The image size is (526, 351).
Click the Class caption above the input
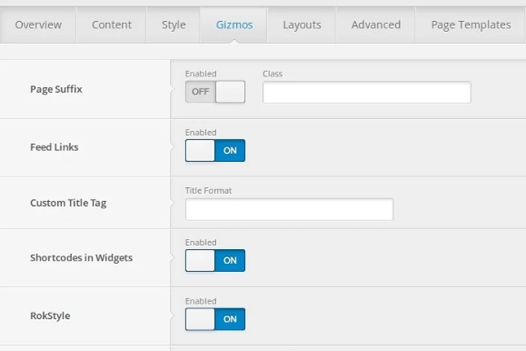click(x=272, y=74)
